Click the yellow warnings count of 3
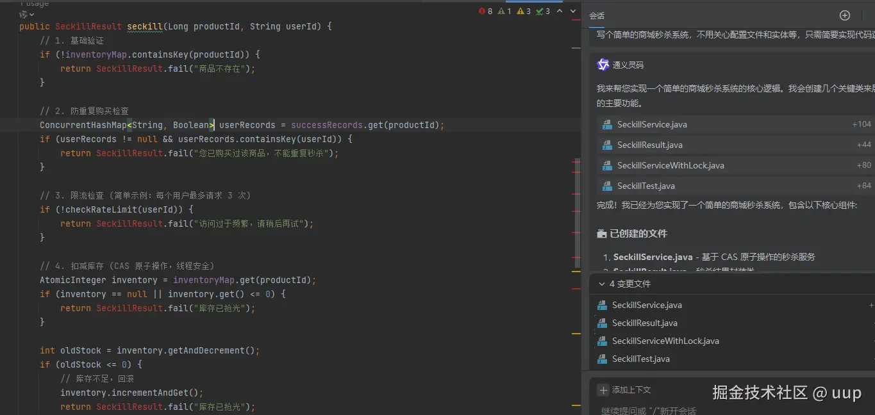 click(524, 12)
